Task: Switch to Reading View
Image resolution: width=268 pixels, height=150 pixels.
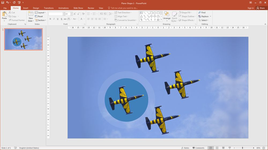Action: (x=224, y=148)
